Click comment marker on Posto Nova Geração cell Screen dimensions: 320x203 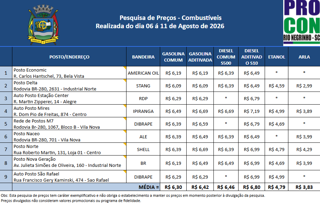[x=125, y=157]
